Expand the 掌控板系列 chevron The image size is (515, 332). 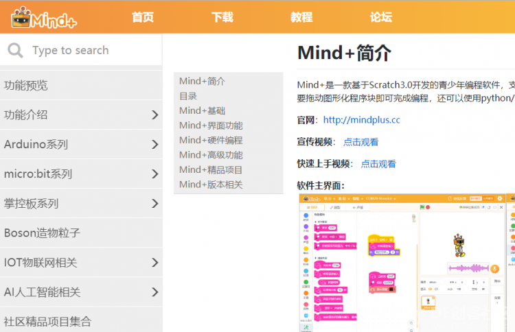tap(155, 204)
